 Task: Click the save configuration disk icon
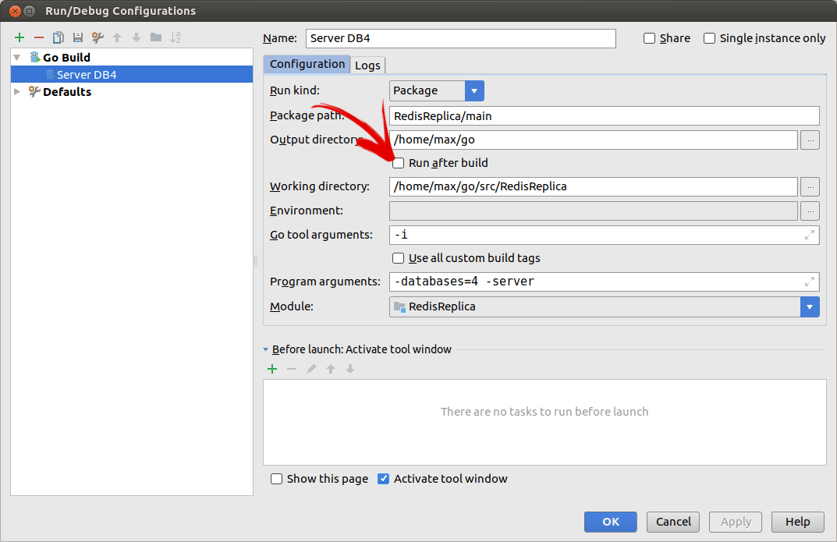[78, 37]
